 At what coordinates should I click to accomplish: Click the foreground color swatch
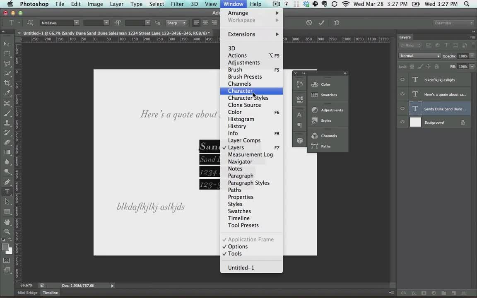tap(5, 247)
